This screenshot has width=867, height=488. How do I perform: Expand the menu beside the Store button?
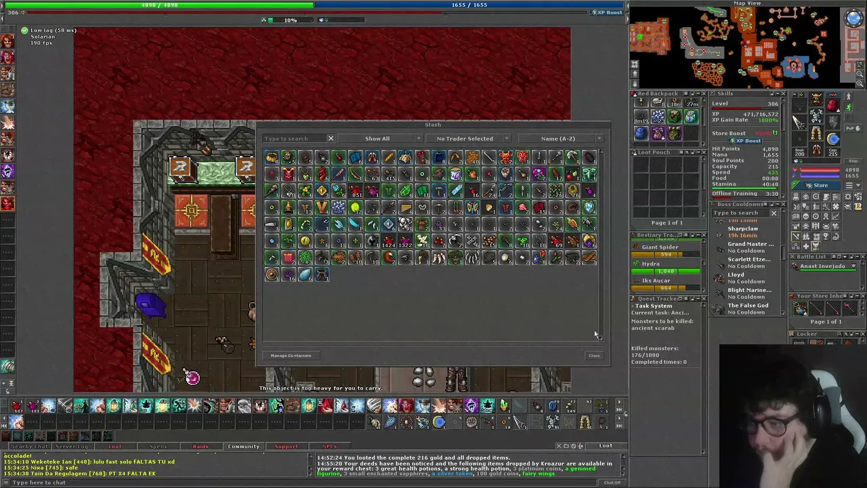coord(853,185)
